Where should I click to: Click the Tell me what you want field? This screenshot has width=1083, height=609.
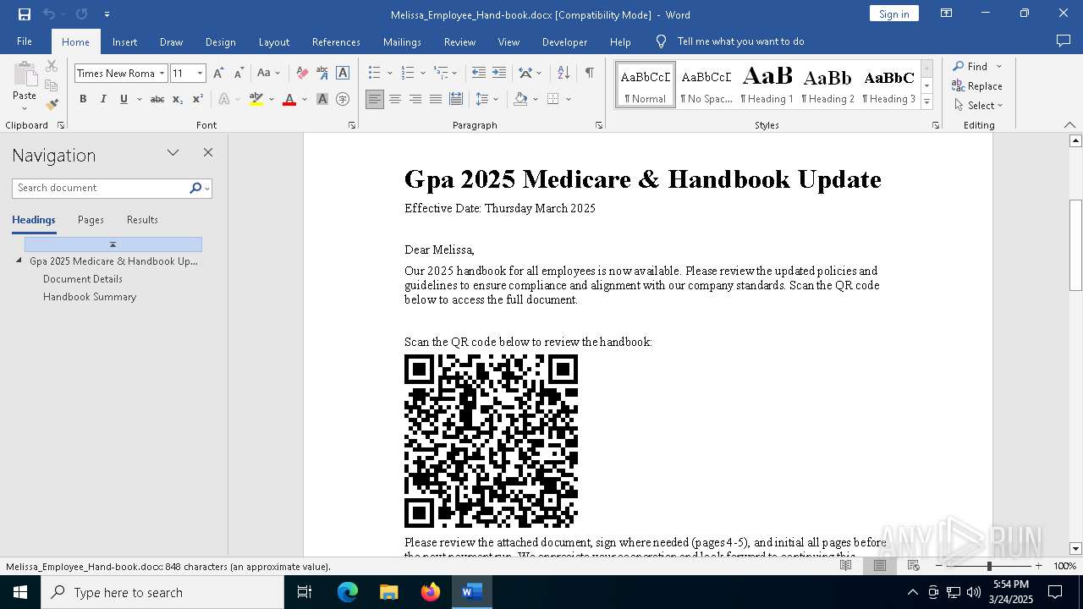pyautogui.click(x=740, y=41)
